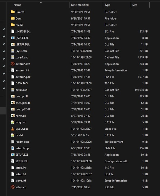Click the 80 KB size value
160x196 pixels.
pos(144,168)
